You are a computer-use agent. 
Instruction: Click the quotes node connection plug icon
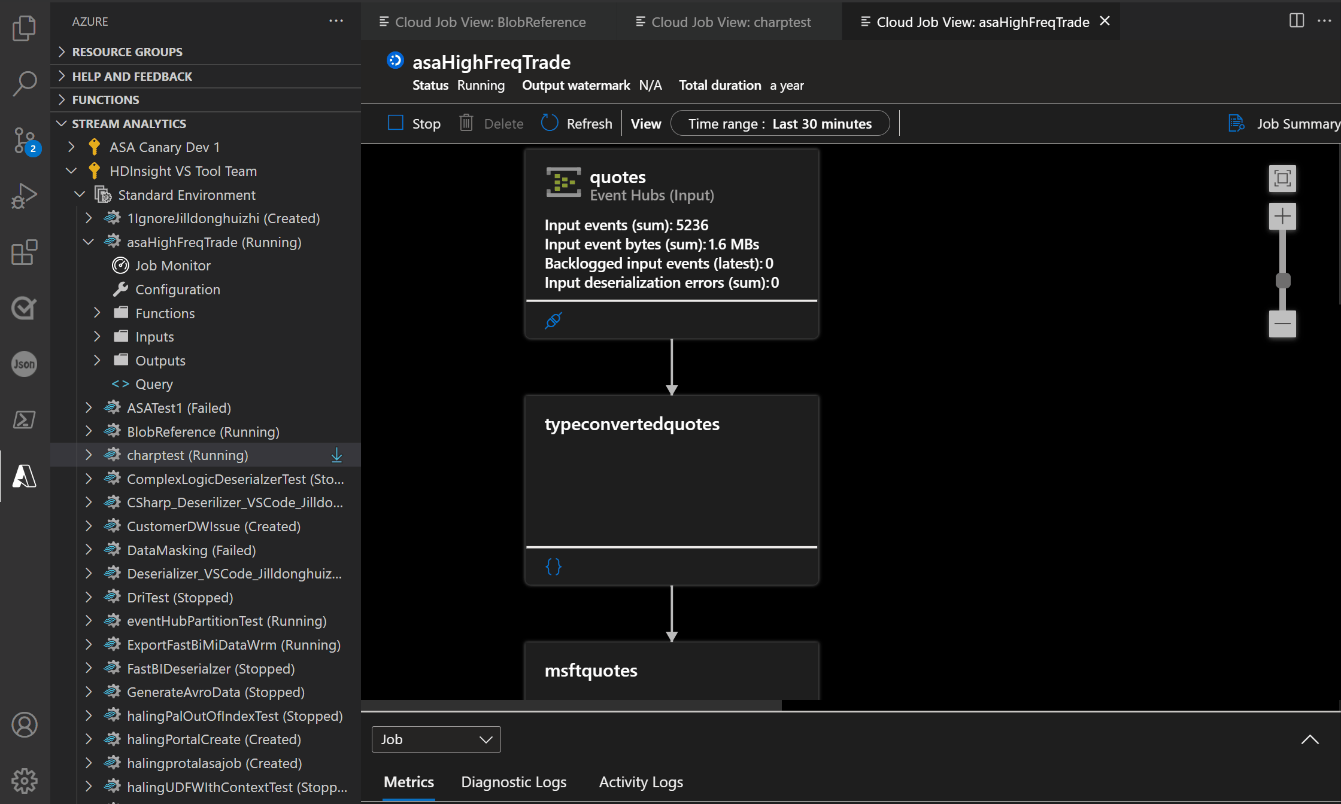coord(553,320)
